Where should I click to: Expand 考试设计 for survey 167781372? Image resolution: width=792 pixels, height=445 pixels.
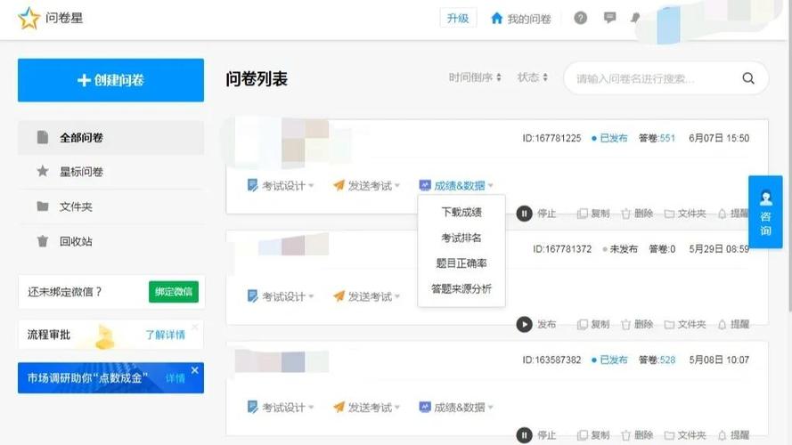(x=281, y=296)
